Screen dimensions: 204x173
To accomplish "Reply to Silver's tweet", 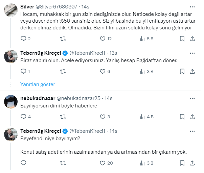I will coord(23,39).
